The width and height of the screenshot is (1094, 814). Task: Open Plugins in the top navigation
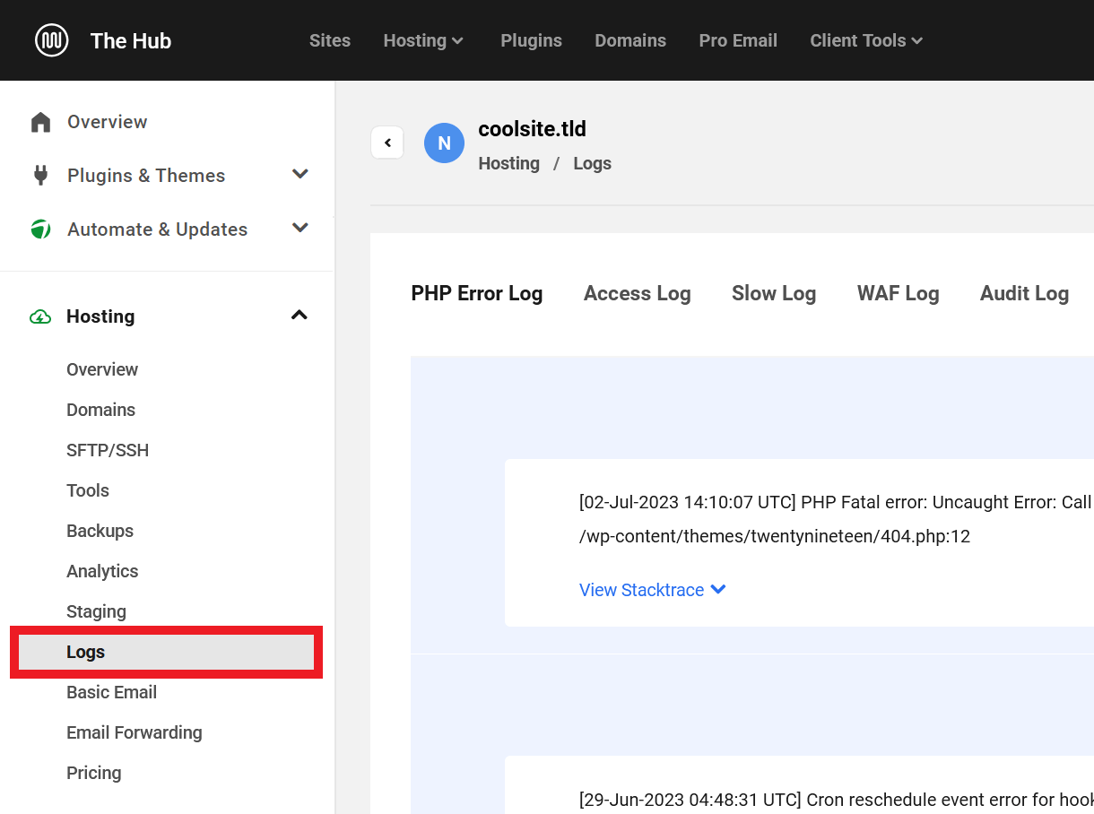531,40
